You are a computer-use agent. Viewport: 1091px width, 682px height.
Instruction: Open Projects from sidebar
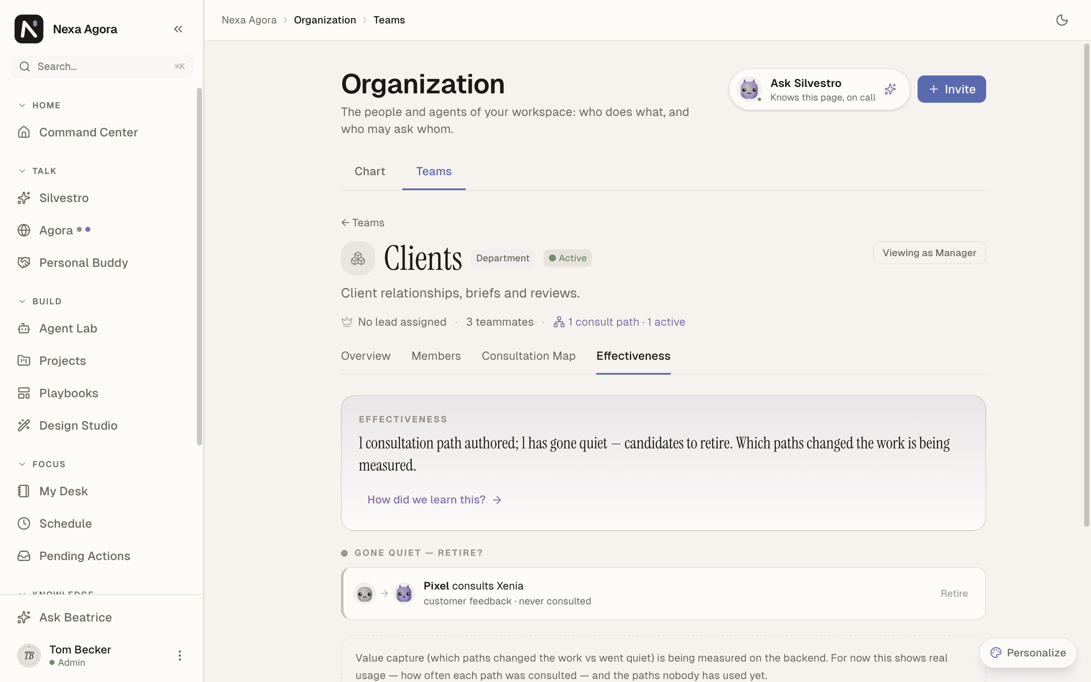[102, 361]
